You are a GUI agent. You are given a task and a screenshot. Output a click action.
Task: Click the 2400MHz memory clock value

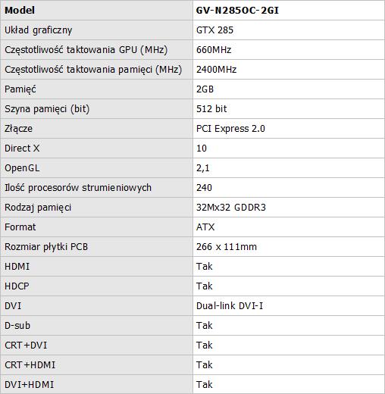(x=216, y=70)
